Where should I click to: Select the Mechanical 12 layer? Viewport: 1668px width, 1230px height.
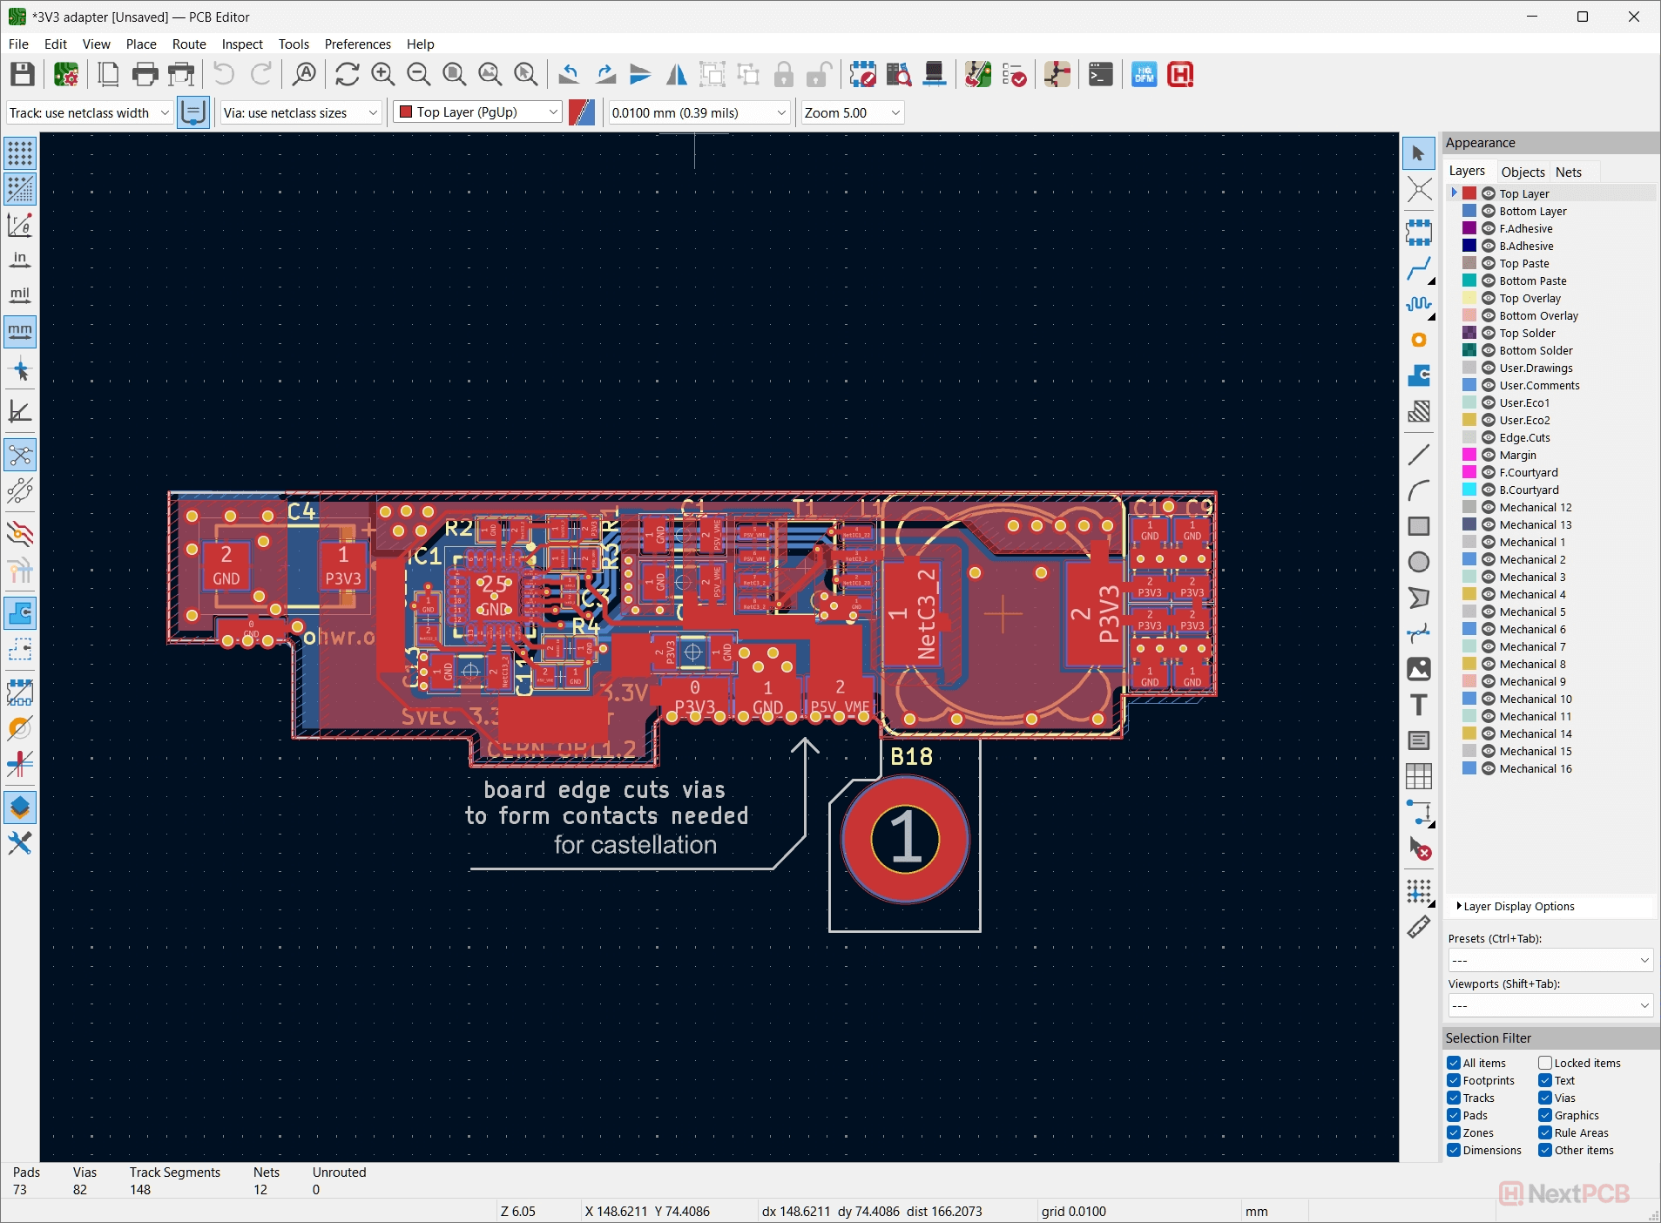(1535, 507)
